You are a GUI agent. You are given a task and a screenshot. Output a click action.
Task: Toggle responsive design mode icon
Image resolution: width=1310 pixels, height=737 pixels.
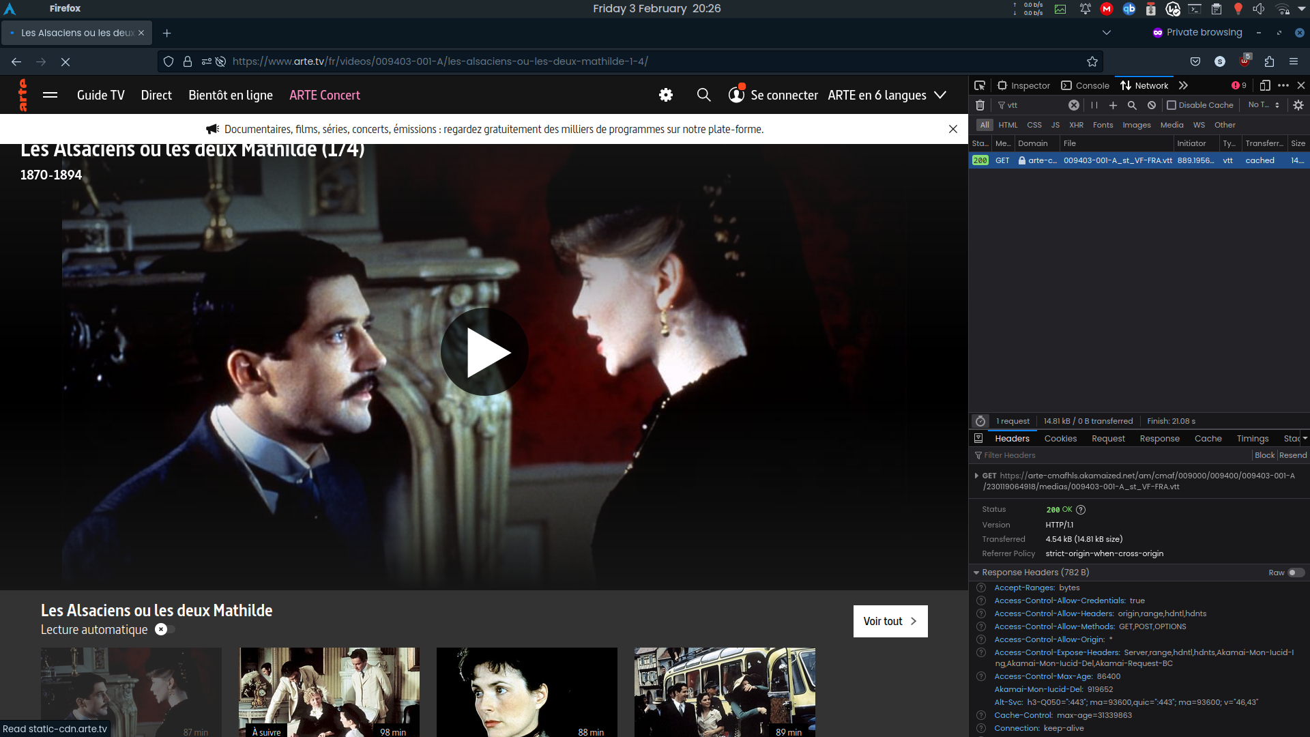1264,85
